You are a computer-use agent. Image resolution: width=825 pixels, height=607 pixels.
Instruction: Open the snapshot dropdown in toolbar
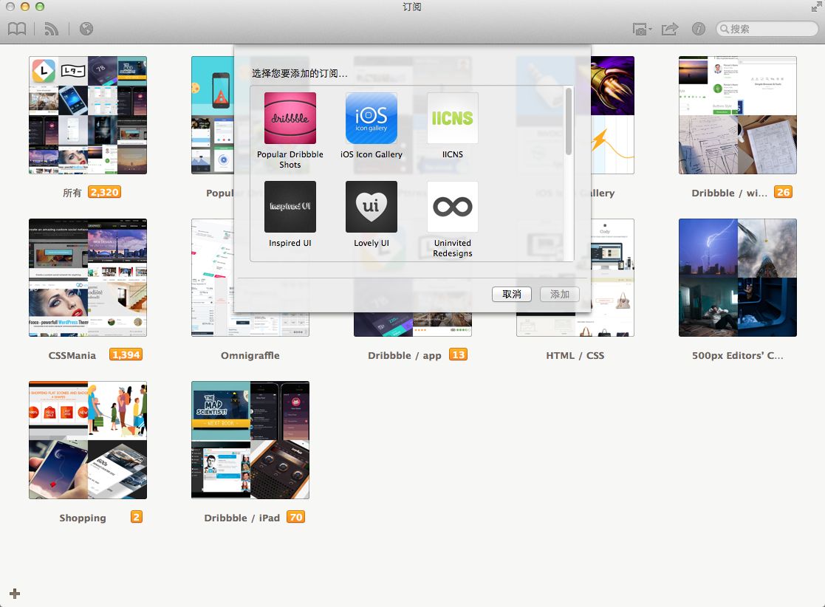(x=642, y=29)
